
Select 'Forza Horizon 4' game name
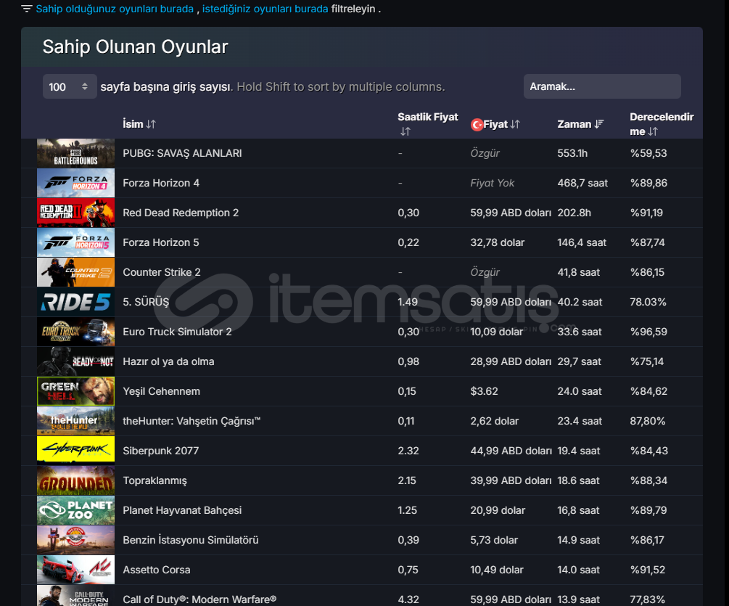[161, 183]
